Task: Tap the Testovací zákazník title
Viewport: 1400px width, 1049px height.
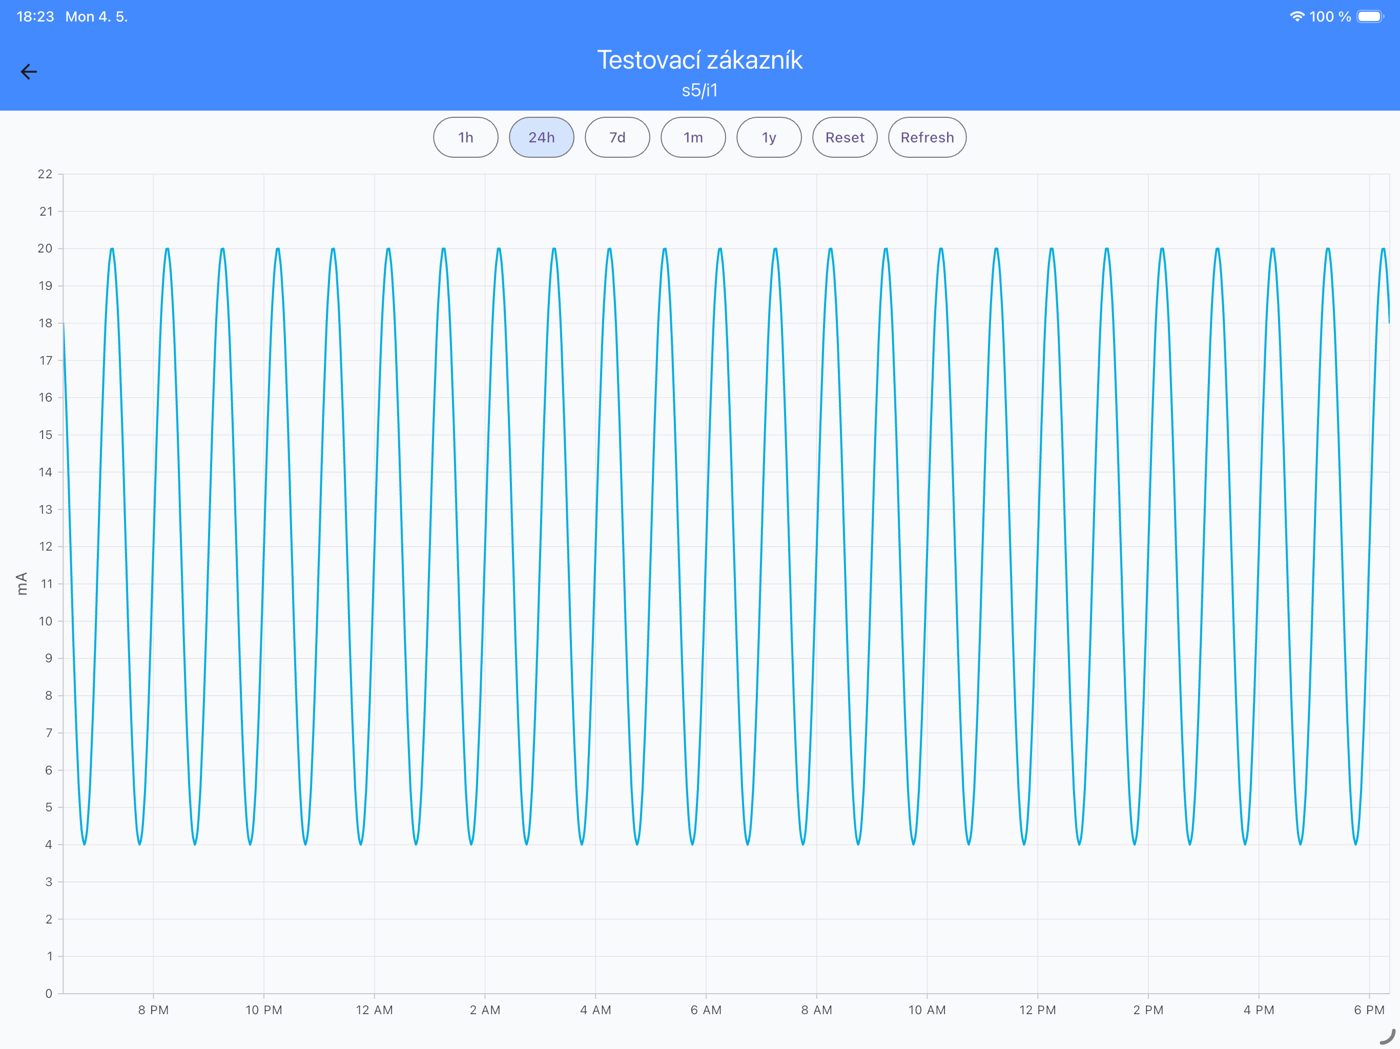Action: 700,60
